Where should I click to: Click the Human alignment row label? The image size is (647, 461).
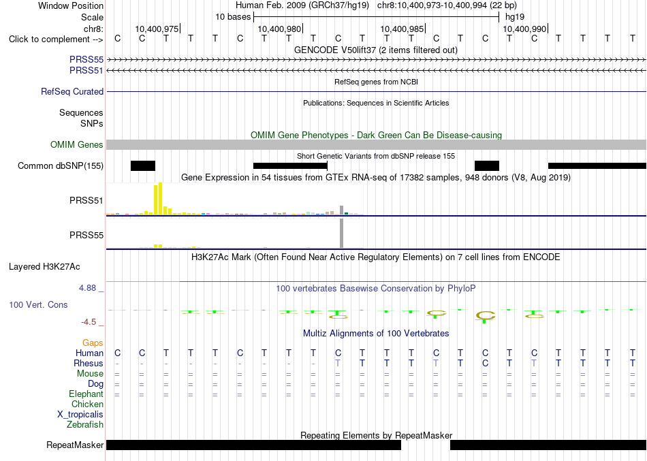[89, 353]
